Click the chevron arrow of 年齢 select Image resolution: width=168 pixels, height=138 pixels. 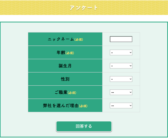[130, 52]
